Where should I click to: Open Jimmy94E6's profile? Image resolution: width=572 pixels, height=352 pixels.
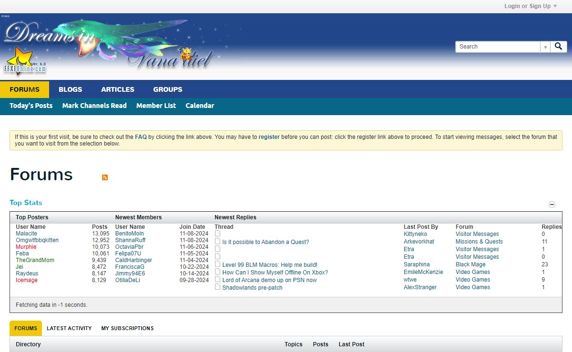pyautogui.click(x=130, y=274)
